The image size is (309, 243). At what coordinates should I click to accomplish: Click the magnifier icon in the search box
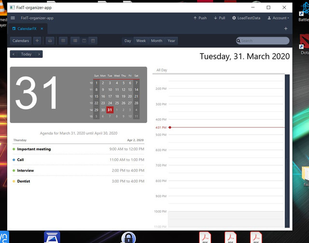[x=239, y=40]
